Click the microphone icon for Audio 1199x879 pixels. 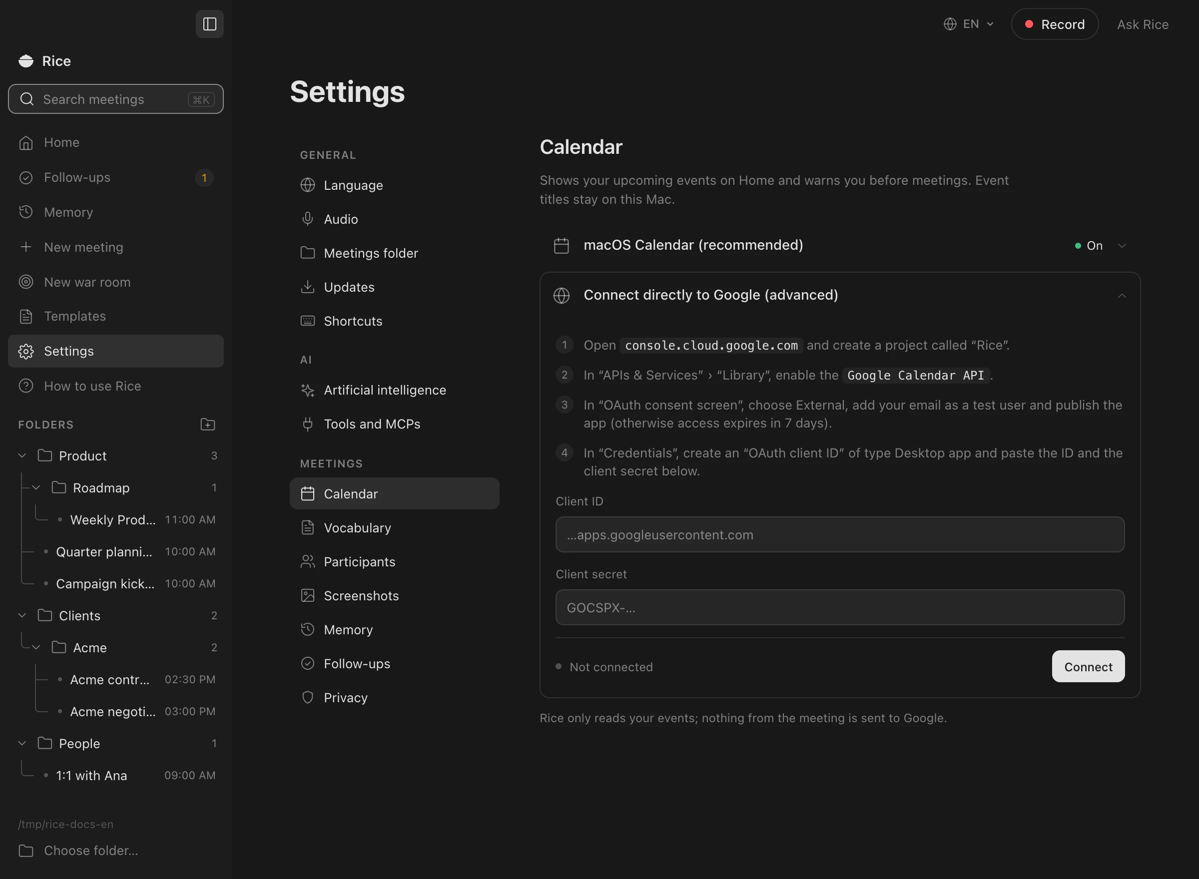[x=308, y=219]
